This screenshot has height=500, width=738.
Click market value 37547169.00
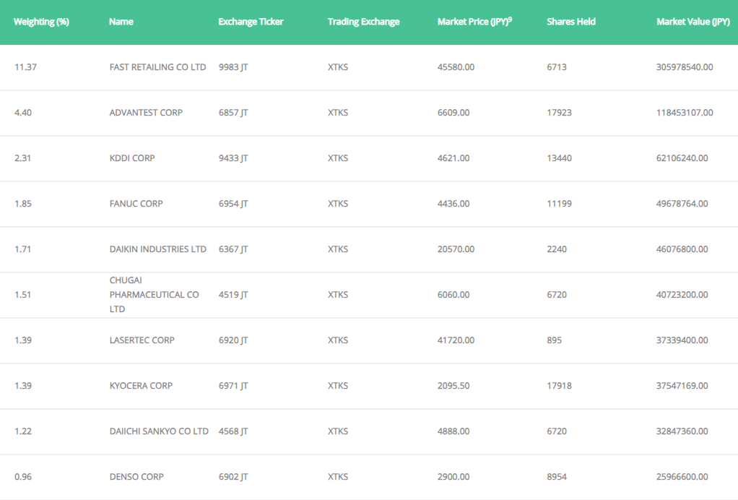point(682,386)
